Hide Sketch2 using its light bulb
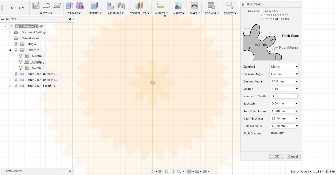 pos(20,62)
